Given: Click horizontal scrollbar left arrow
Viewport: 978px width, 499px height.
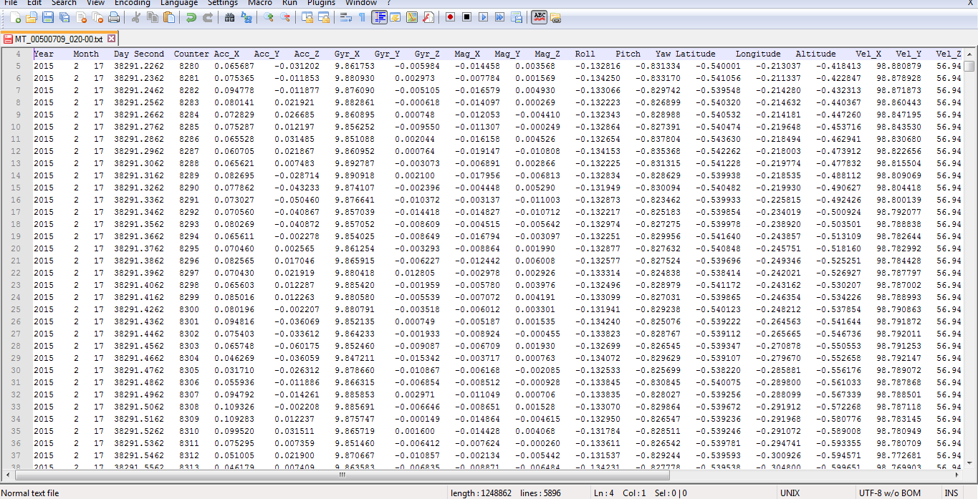Looking at the screenshot, I should (8, 475).
